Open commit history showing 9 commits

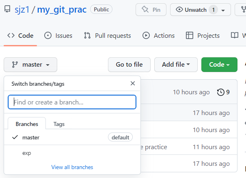(x=223, y=92)
